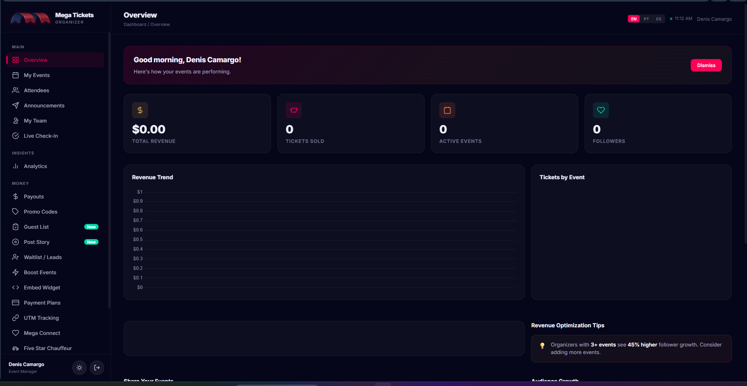Click the Mega Connect heart icon

(x=16, y=333)
